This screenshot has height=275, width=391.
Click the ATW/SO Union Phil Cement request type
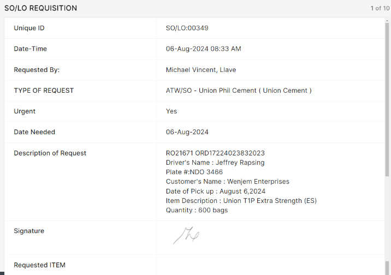tap(238, 91)
